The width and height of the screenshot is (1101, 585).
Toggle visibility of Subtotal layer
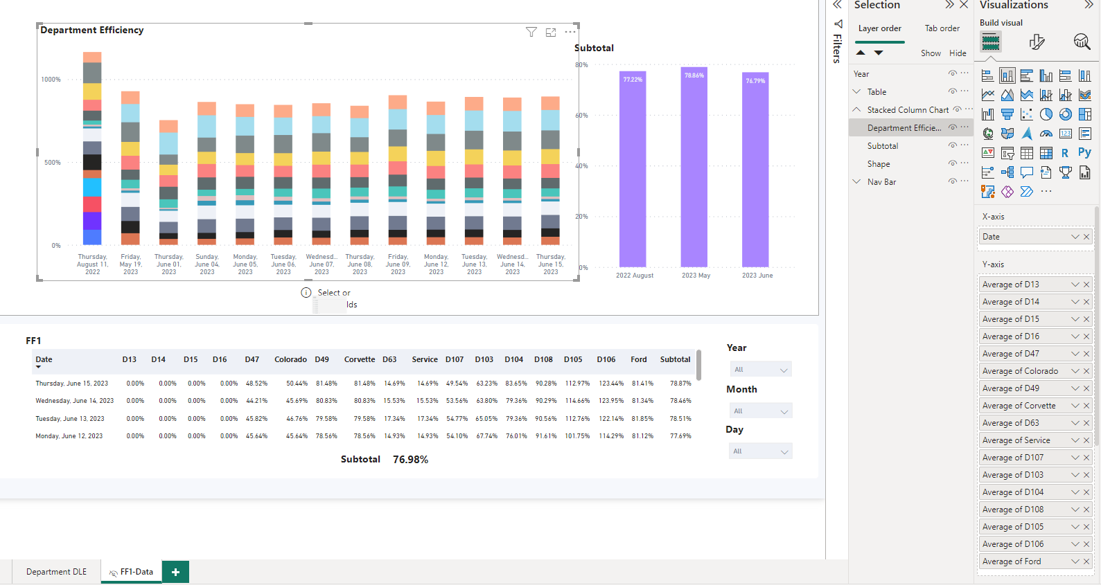click(952, 145)
